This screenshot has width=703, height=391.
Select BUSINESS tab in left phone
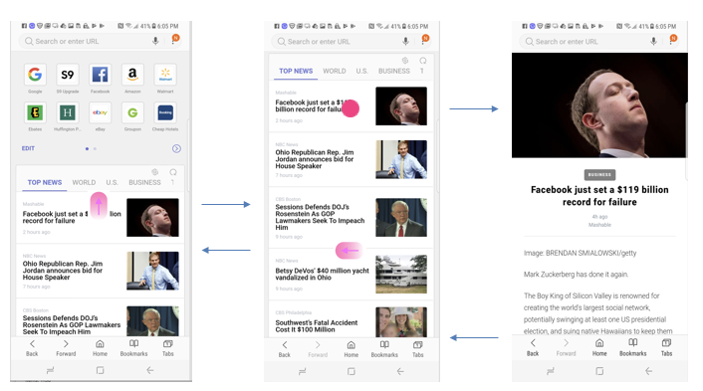pos(144,182)
